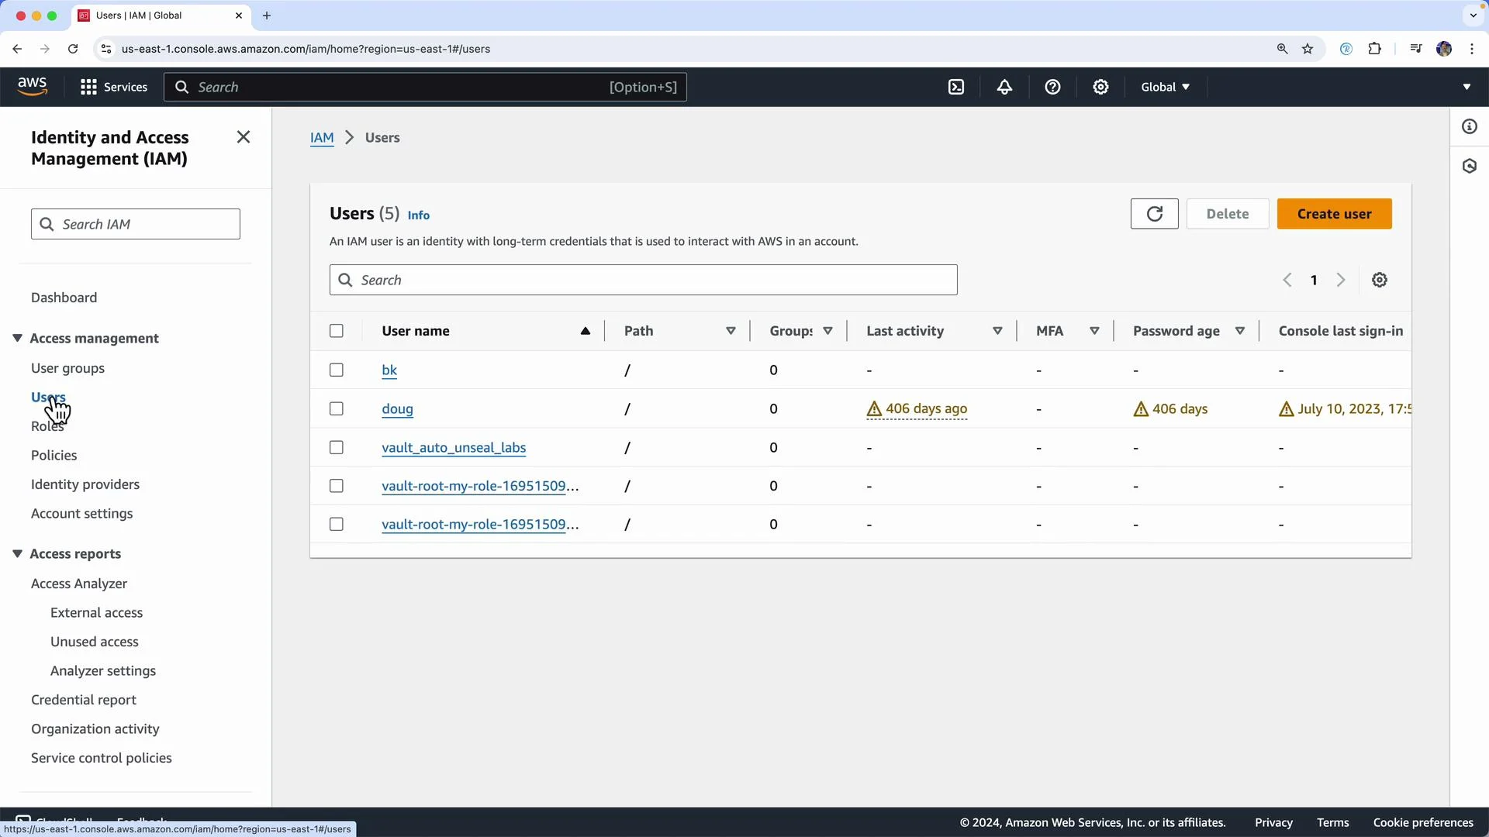Open Dashboard in IAM sidebar

click(64, 298)
